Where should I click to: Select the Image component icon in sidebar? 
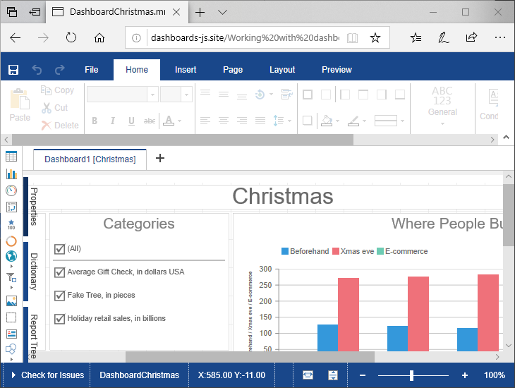(x=11, y=301)
